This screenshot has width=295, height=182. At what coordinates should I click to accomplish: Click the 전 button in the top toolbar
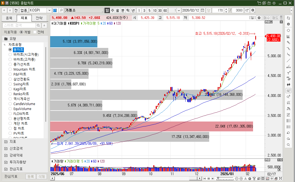[16, 10]
